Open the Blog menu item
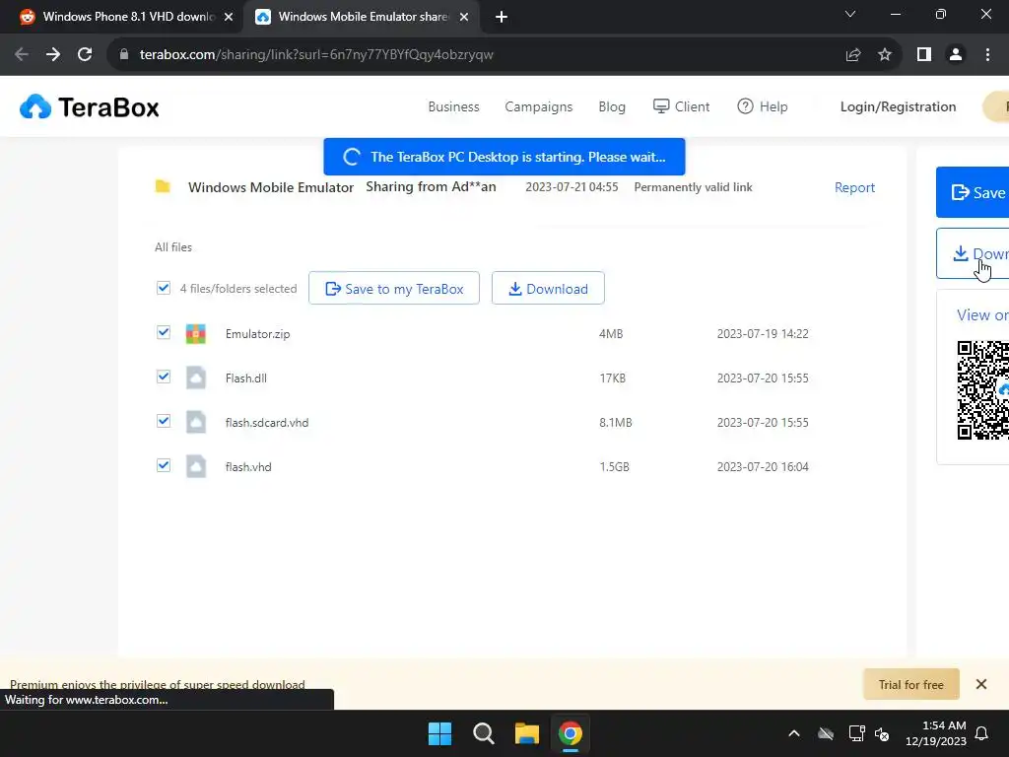Viewport: 1009px width, 757px height. coord(612,106)
